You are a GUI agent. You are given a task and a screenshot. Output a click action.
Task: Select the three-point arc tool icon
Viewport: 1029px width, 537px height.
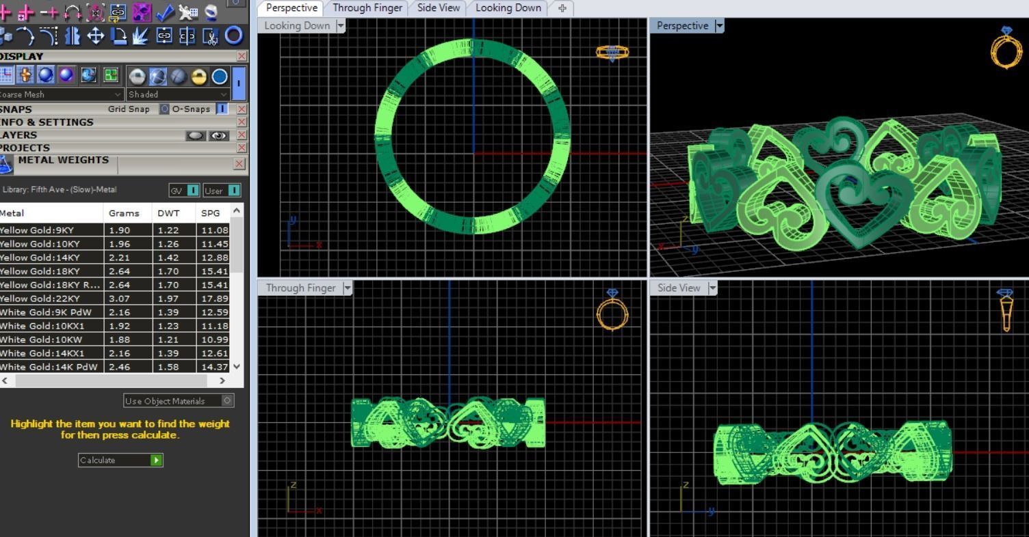pyautogui.click(x=26, y=36)
